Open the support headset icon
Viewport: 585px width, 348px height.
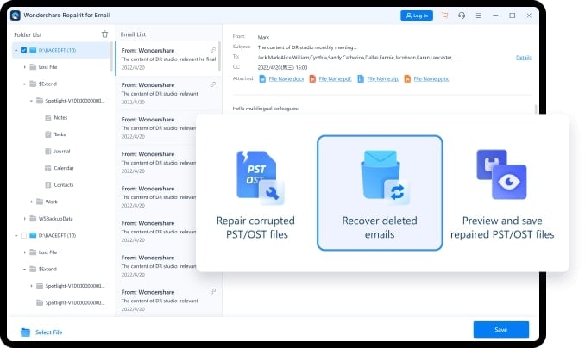tap(462, 16)
